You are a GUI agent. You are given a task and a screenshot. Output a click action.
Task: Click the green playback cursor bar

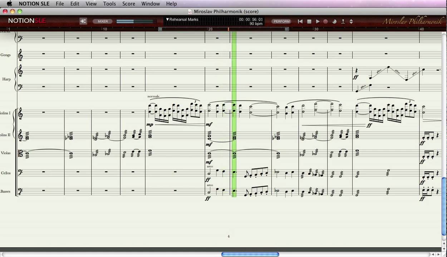pyautogui.click(x=234, y=114)
